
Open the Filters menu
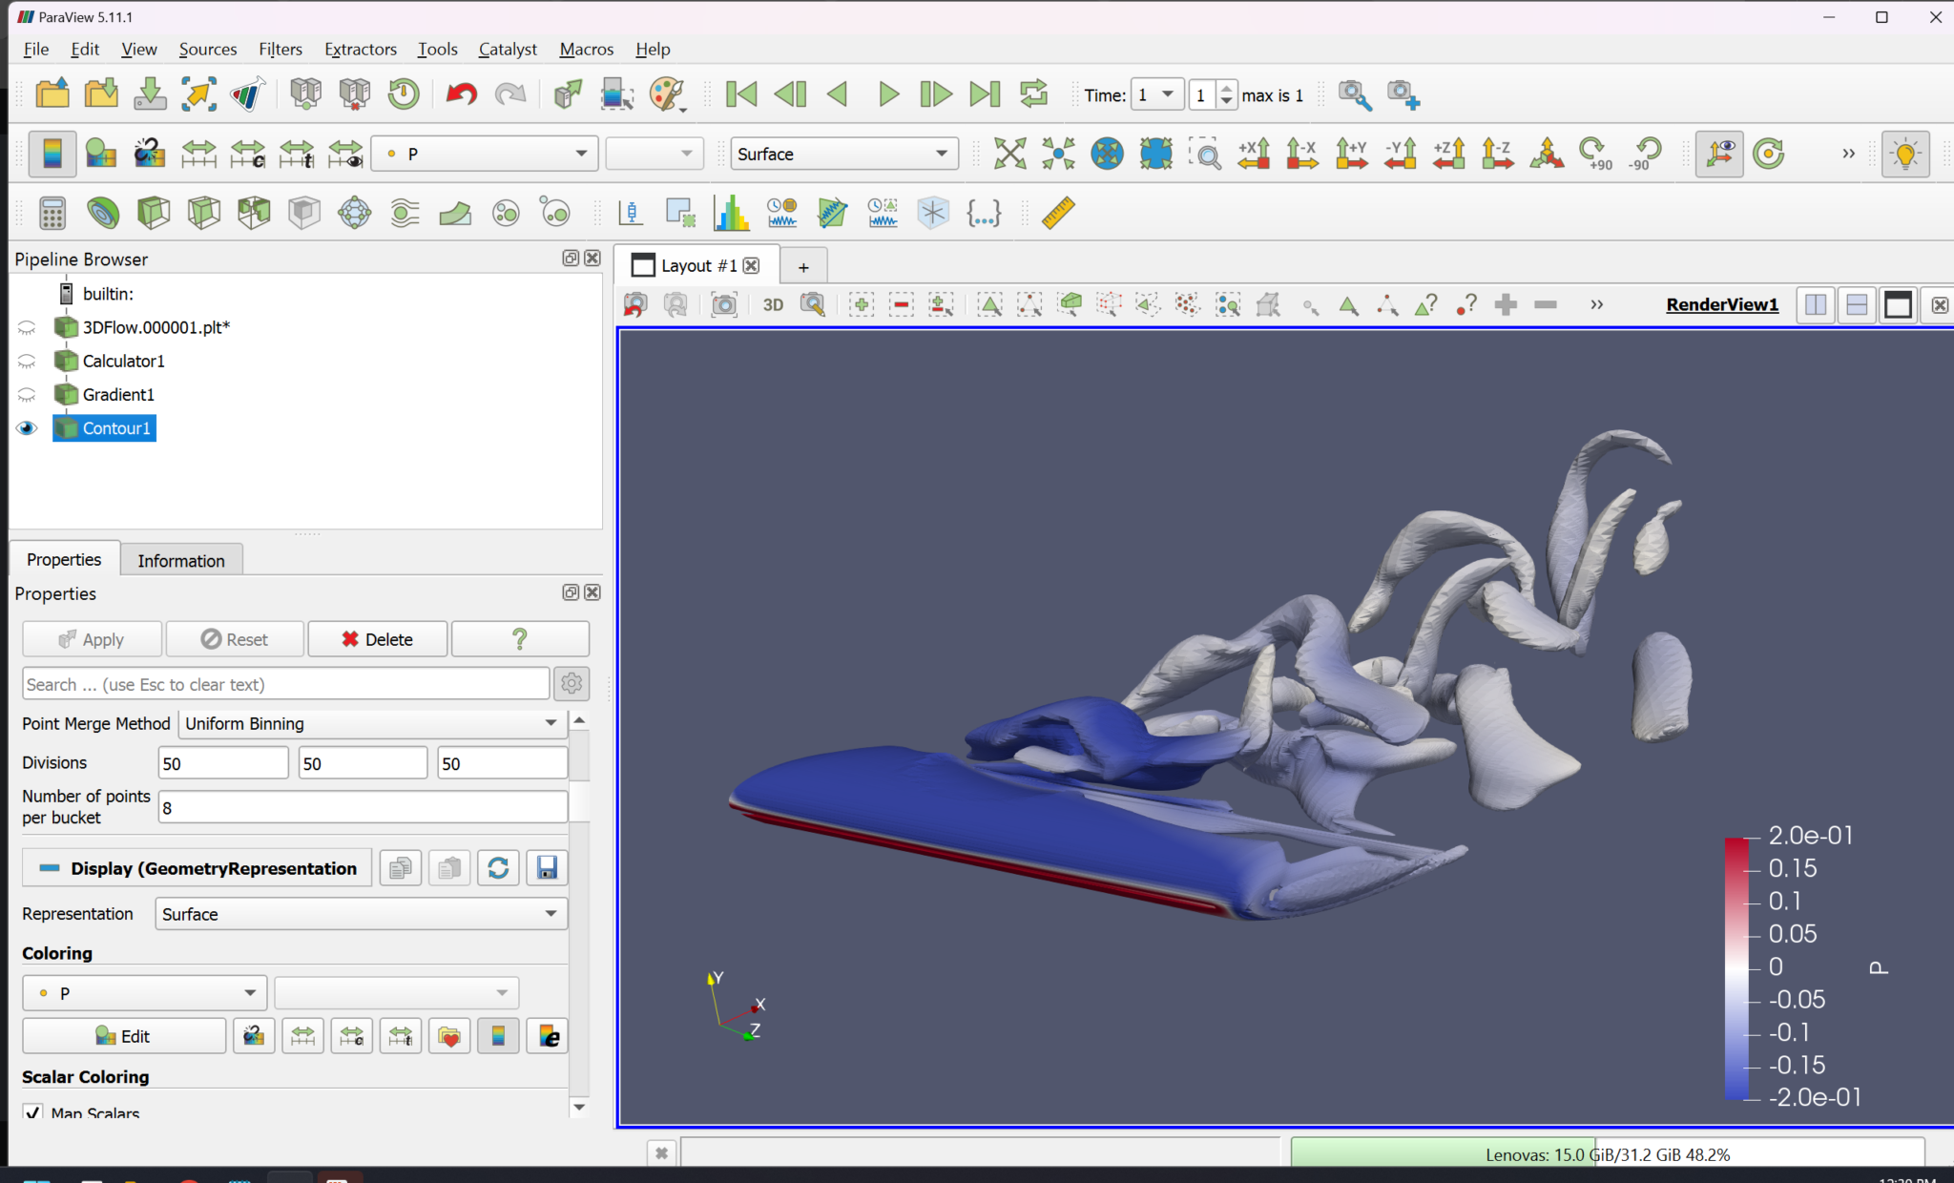pos(280,49)
